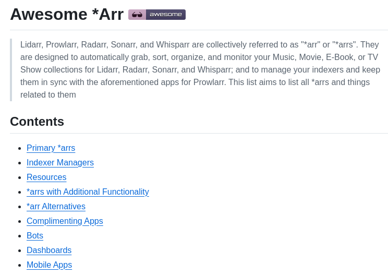Open the Resources contents link
The height and width of the screenshot is (275, 388).
click(46, 177)
